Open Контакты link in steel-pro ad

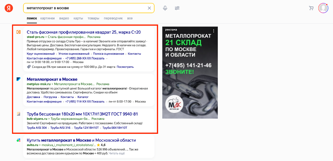click(134, 54)
